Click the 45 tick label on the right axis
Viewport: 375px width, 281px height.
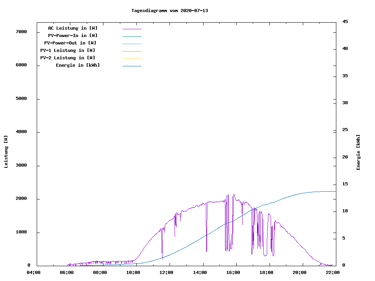coord(345,21)
